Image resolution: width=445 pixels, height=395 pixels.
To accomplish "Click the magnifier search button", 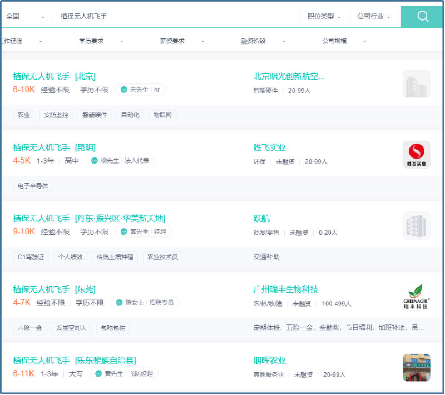I will [422, 17].
